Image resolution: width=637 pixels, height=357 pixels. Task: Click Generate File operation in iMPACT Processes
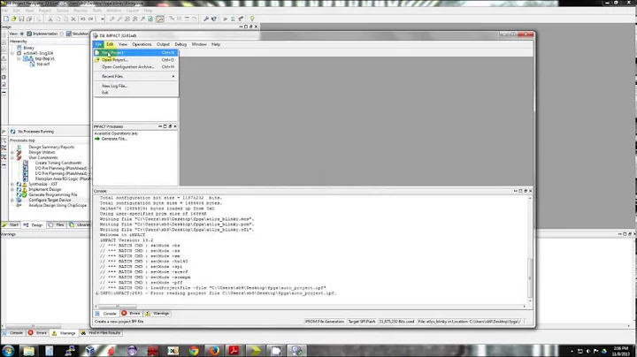(x=114, y=139)
